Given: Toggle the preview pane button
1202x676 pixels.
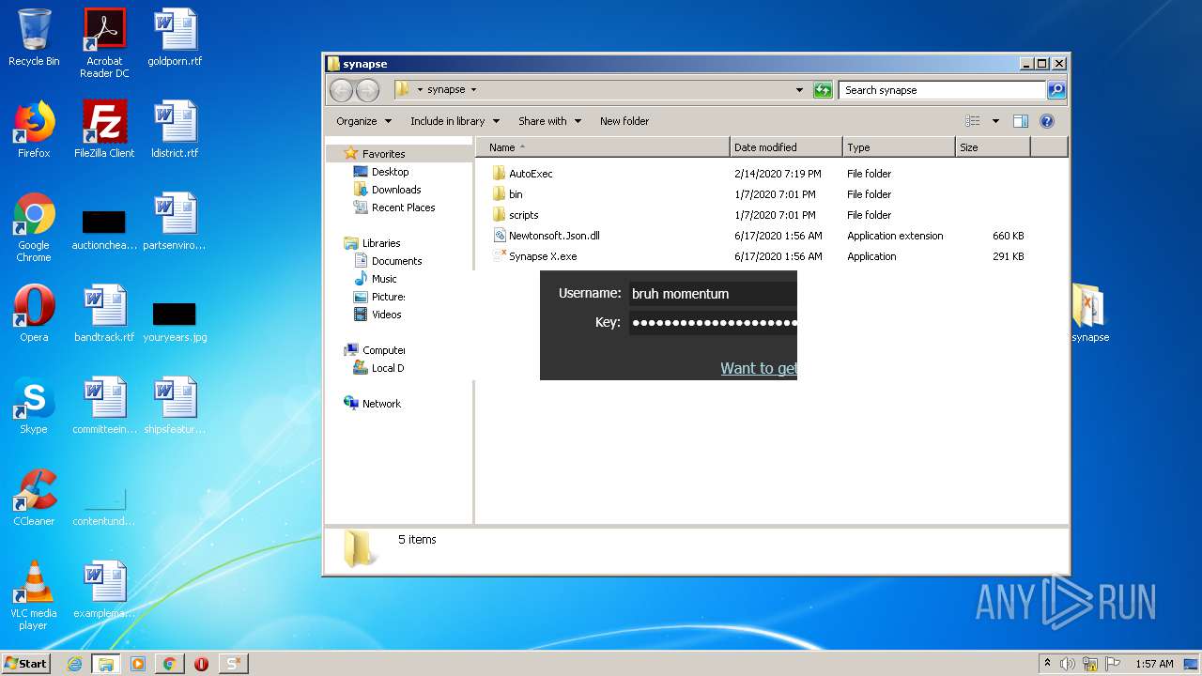Looking at the screenshot, I should [x=1021, y=121].
